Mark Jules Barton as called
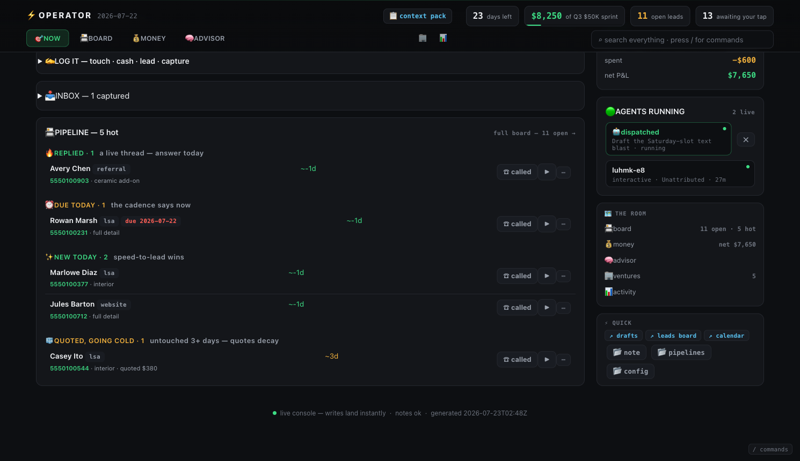 coord(517,308)
